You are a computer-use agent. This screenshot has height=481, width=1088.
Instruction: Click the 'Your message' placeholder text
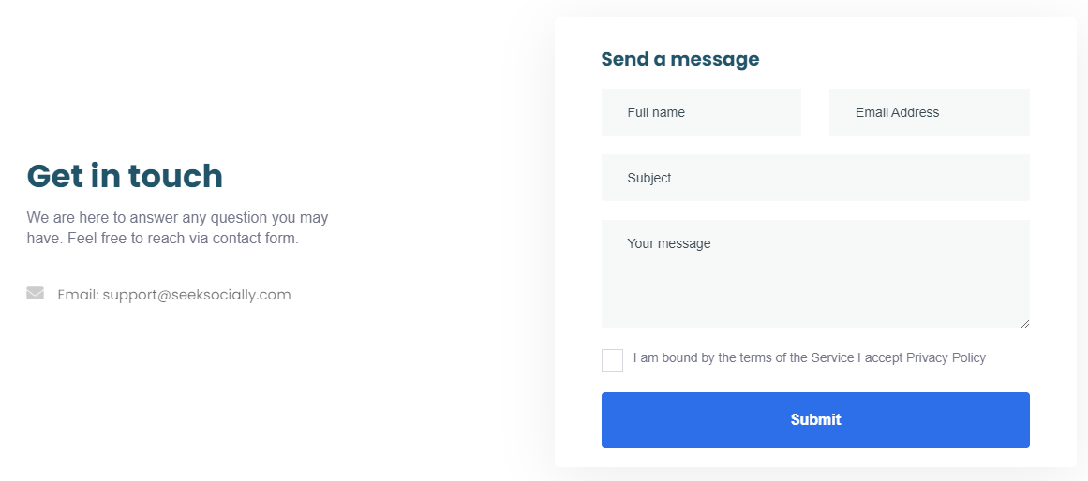point(669,243)
